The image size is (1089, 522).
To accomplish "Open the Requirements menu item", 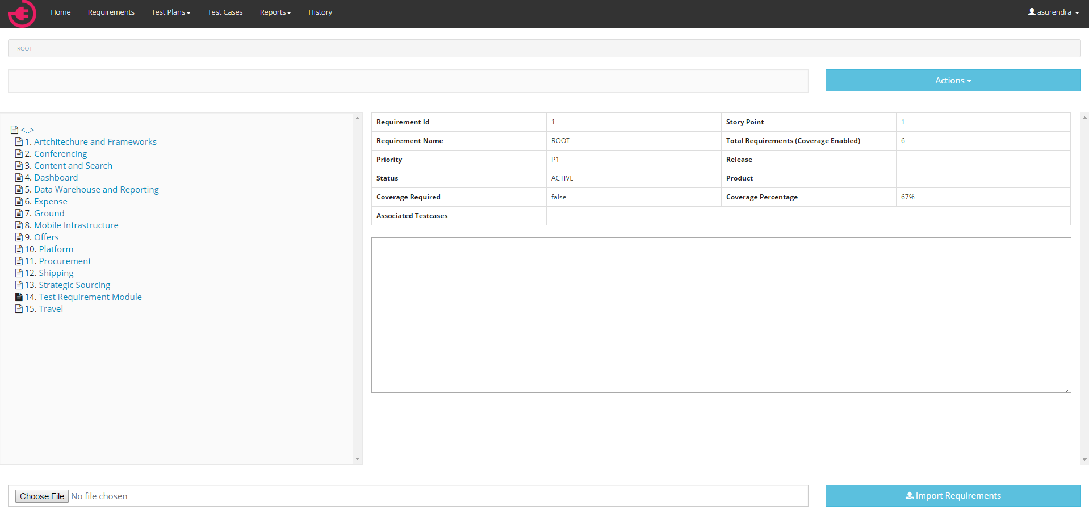I will pyautogui.click(x=111, y=12).
